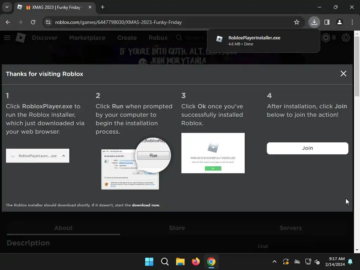360x270 pixels.
Task: Click the Run prompt illustration
Action: pyautogui.click(x=136, y=163)
